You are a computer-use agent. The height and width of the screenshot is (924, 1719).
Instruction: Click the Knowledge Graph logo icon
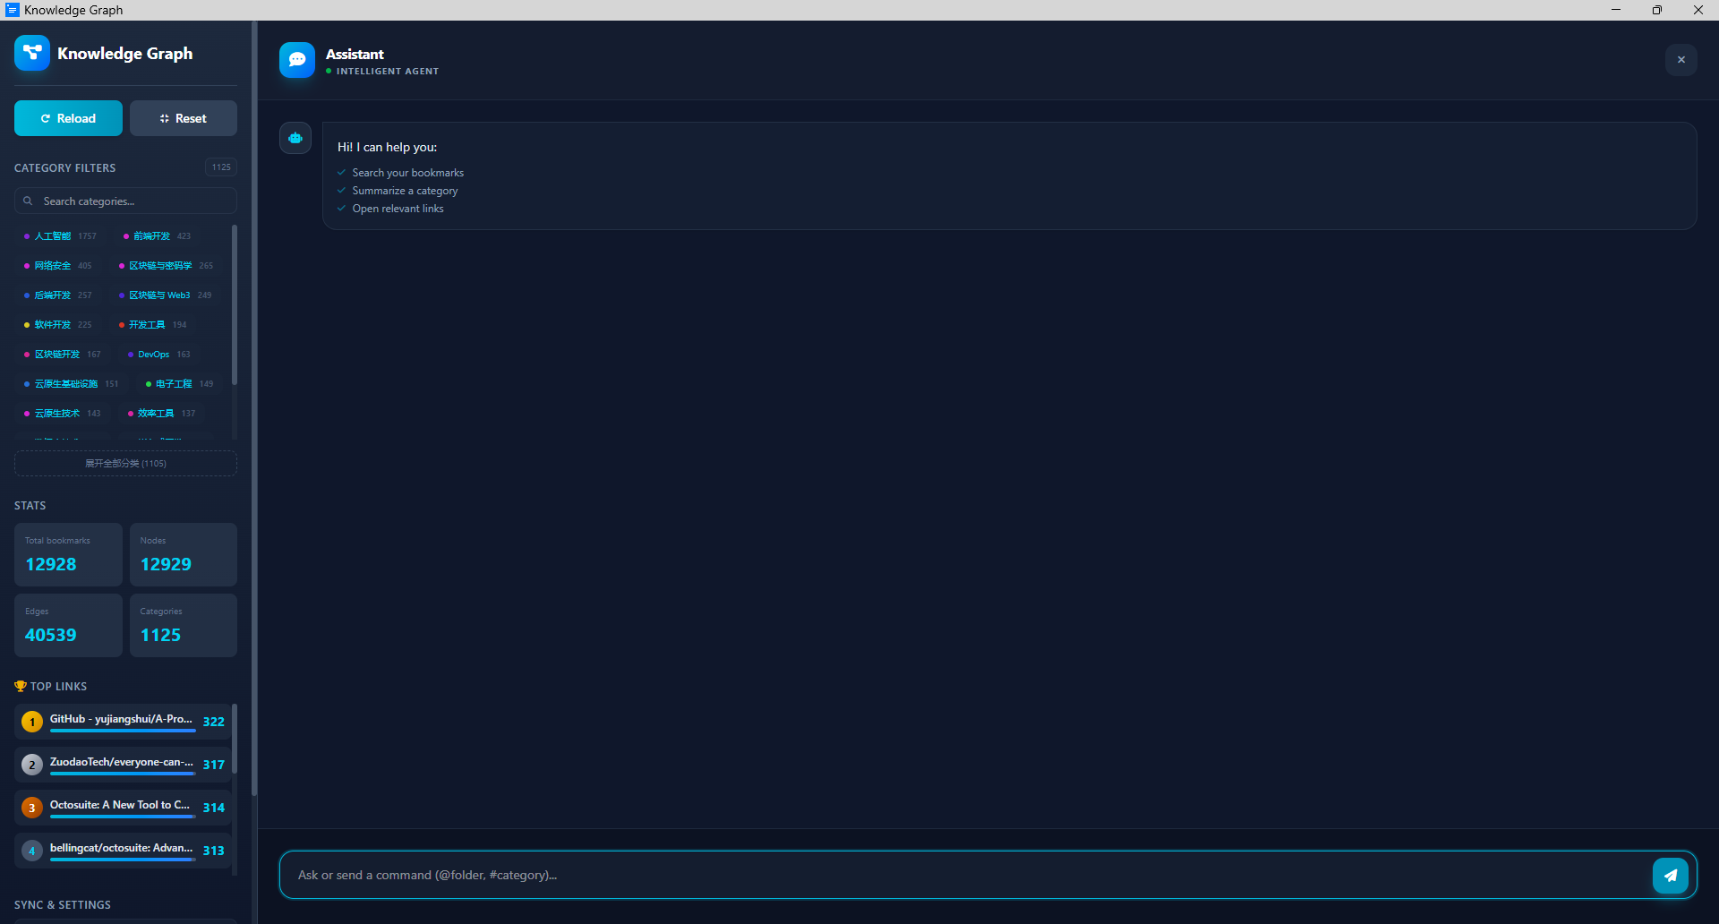(x=32, y=54)
